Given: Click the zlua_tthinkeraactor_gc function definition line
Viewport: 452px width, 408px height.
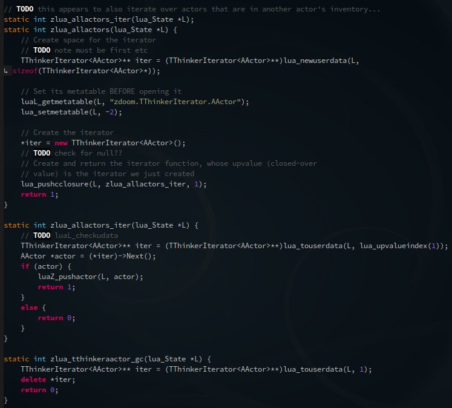Looking at the screenshot, I should 108,359.
